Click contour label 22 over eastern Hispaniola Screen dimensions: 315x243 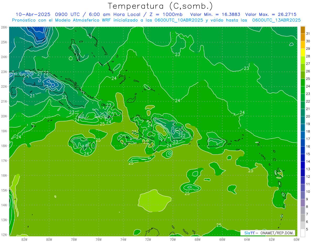(183, 136)
